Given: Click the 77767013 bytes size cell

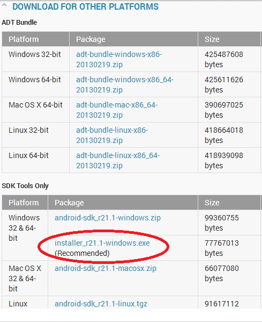Looking at the screenshot, I should click(x=229, y=248).
